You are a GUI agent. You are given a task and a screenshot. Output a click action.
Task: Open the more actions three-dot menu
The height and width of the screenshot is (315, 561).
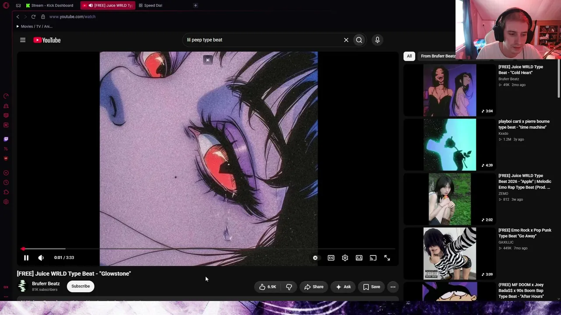point(393,287)
